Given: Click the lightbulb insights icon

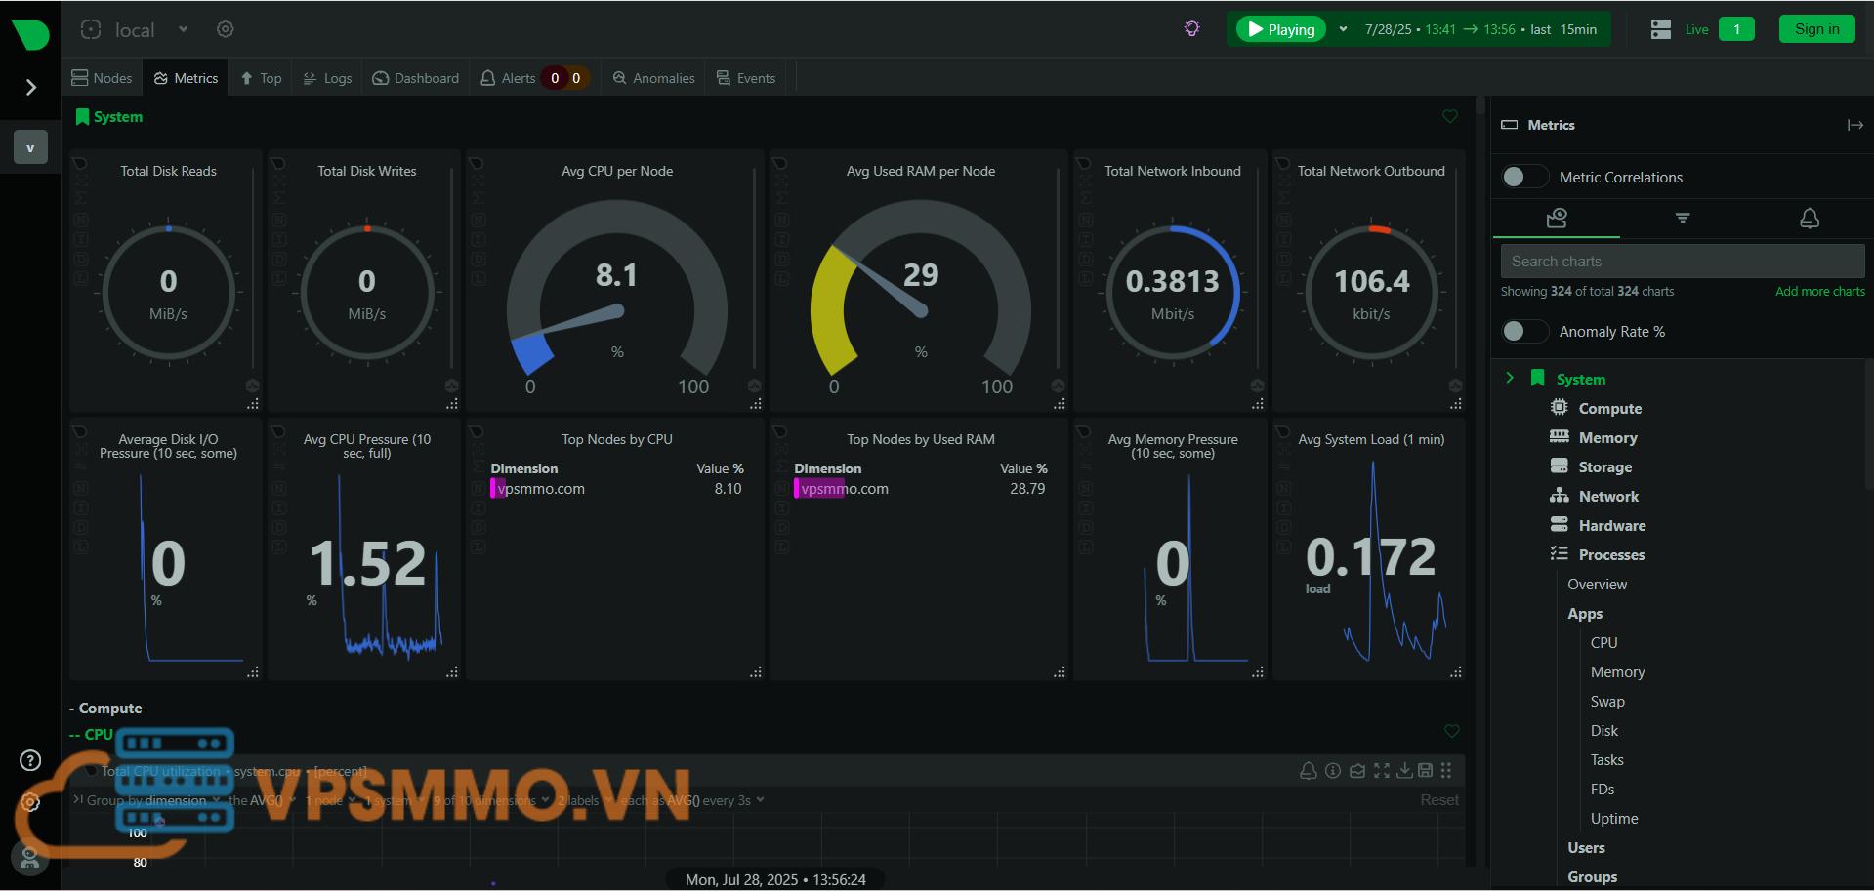Looking at the screenshot, I should [1191, 29].
